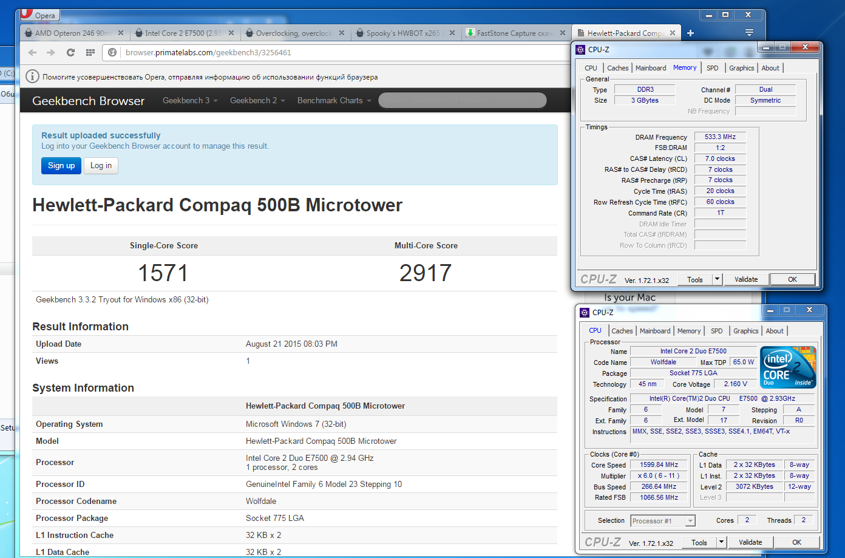Screen dimensions: 845x558
Task: Close the Spooky's HWBOT tab
Action: click(452, 33)
